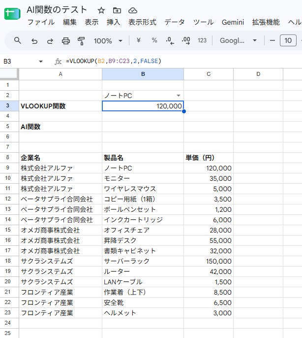This screenshot has height=338, width=302.
Task: Open the 拡張機能 menu
Action: [266, 22]
